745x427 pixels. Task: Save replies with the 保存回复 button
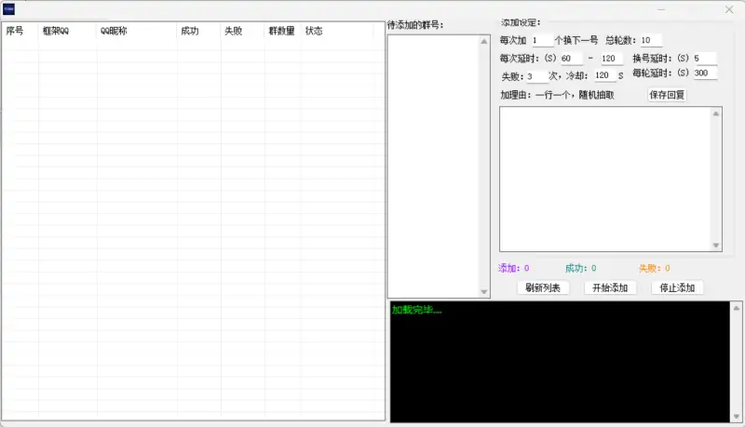pos(667,95)
